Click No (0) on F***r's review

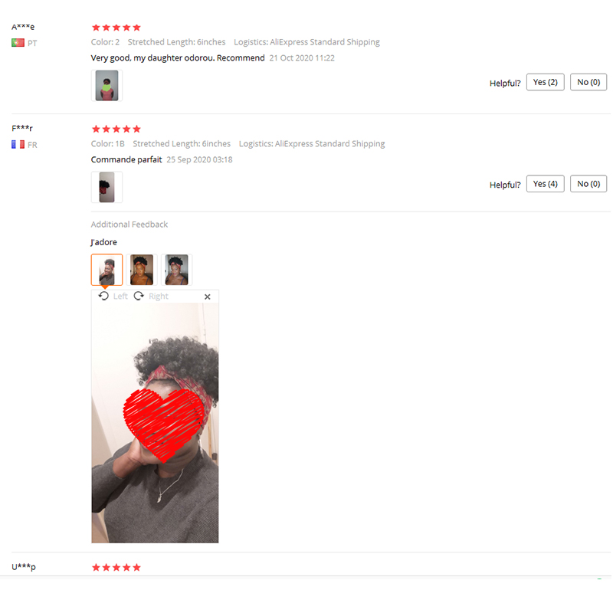[x=588, y=184]
